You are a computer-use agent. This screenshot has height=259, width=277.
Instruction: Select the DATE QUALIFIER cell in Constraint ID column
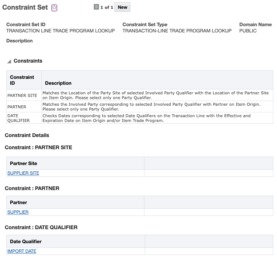18,118
